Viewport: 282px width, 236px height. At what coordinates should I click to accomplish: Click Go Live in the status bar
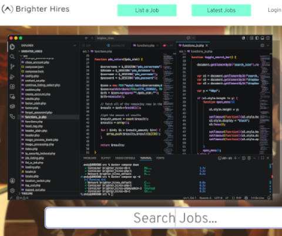click(x=257, y=198)
